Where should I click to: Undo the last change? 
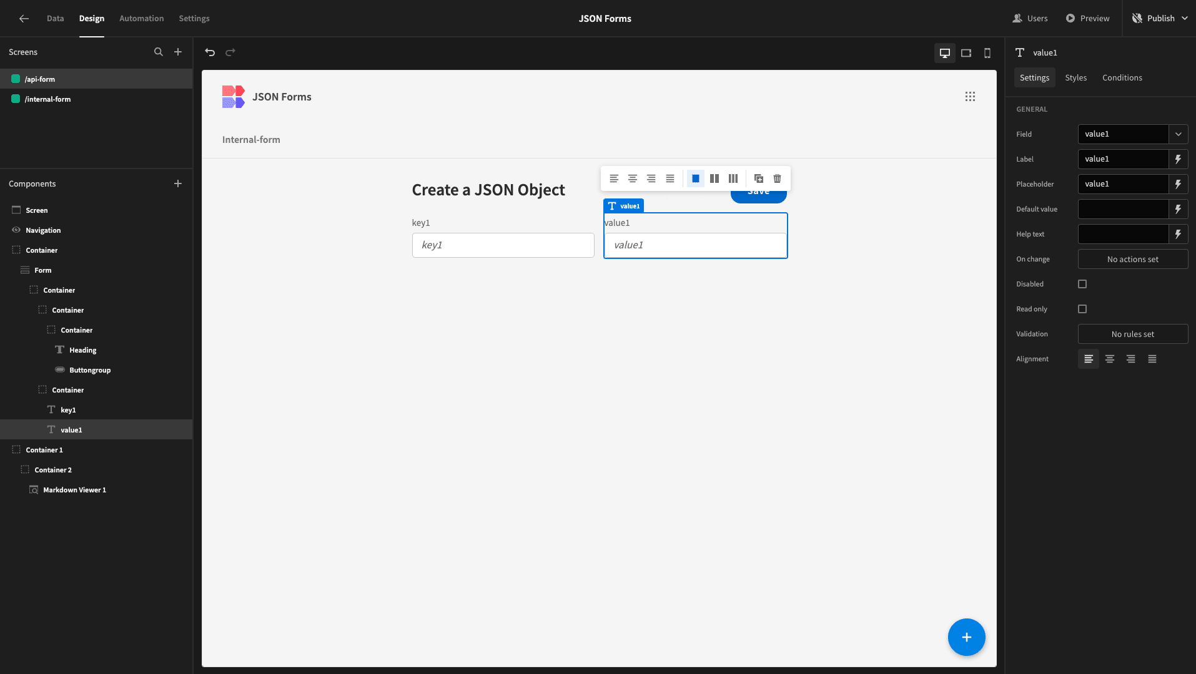click(210, 52)
